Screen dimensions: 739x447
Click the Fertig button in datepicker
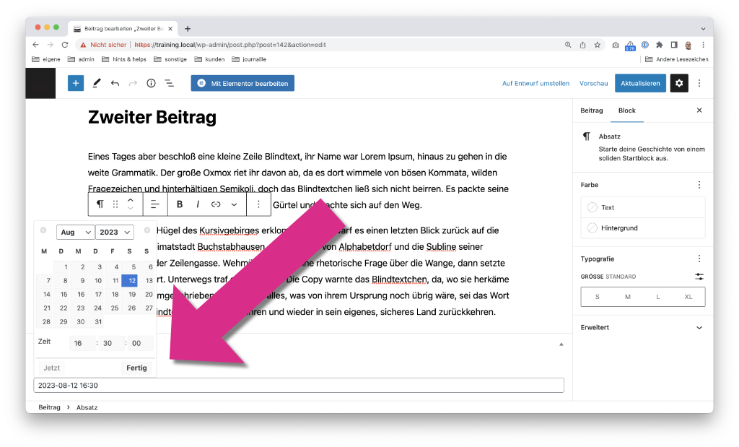136,368
